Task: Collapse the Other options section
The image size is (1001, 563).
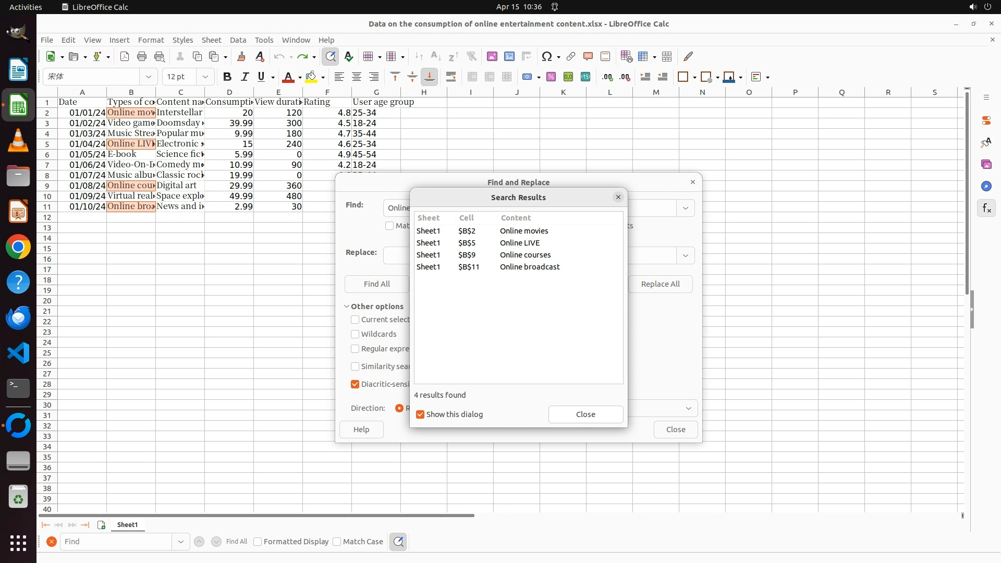Action: coord(347,307)
